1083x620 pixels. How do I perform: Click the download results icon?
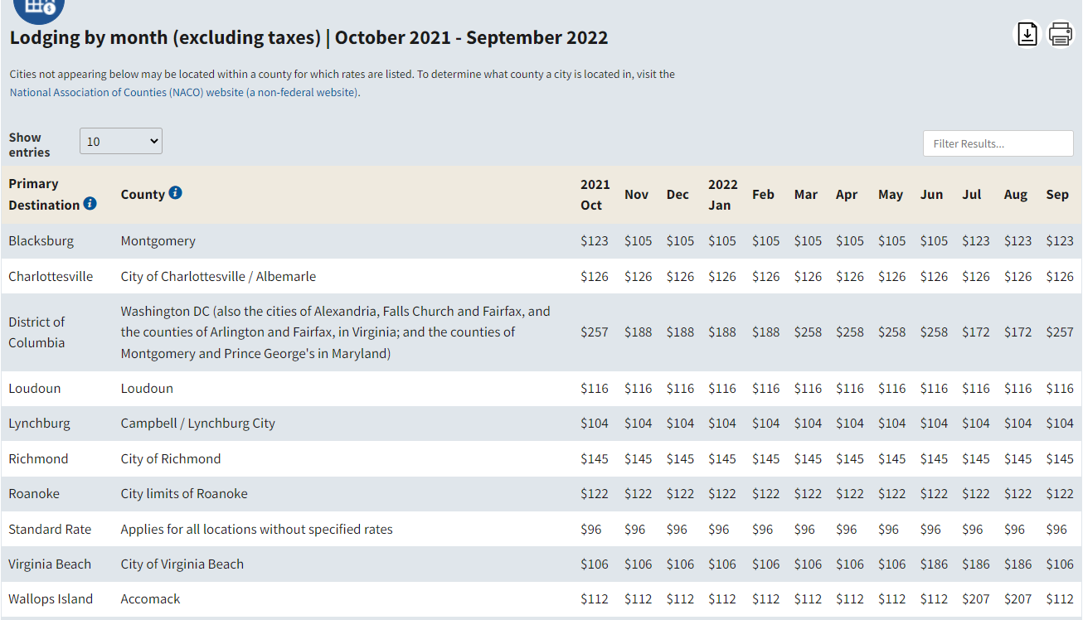coord(1027,34)
